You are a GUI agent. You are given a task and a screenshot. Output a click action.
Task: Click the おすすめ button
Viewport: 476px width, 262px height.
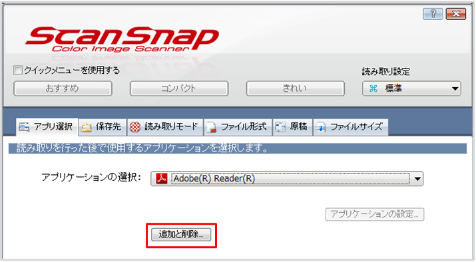(x=63, y=88)
